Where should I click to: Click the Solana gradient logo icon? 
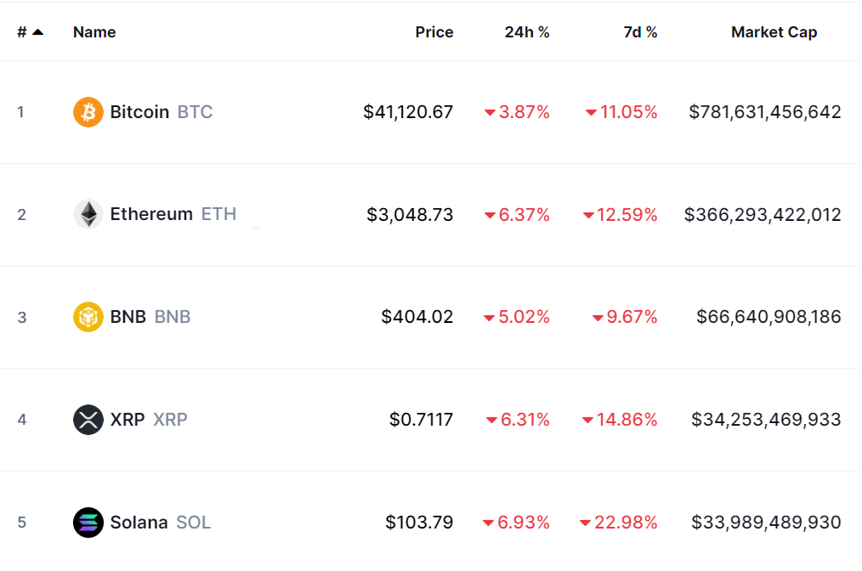pyautogui.click(x=88, y=522)
